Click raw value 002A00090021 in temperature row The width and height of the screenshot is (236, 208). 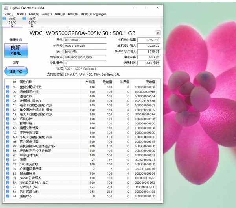145,160
